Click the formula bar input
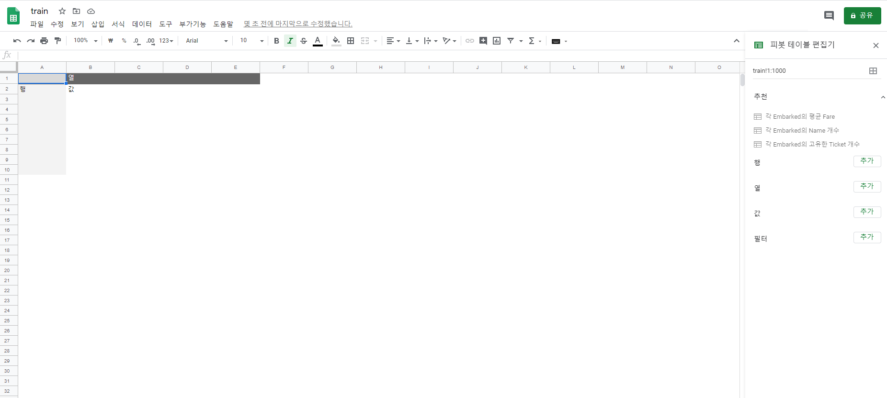The height and width of the screenshot is (398, 887). click(381, 55)
